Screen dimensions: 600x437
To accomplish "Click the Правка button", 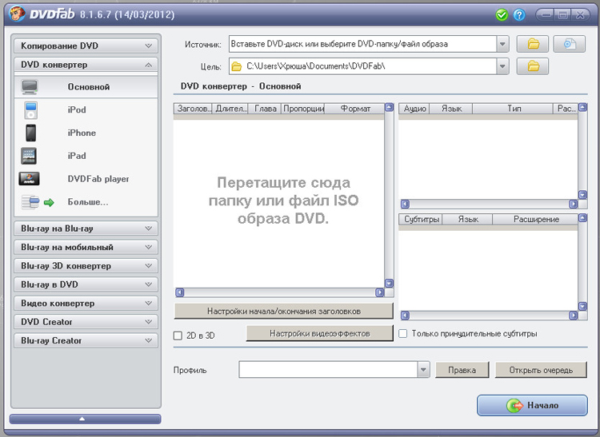I will click(x=462, y=370).
